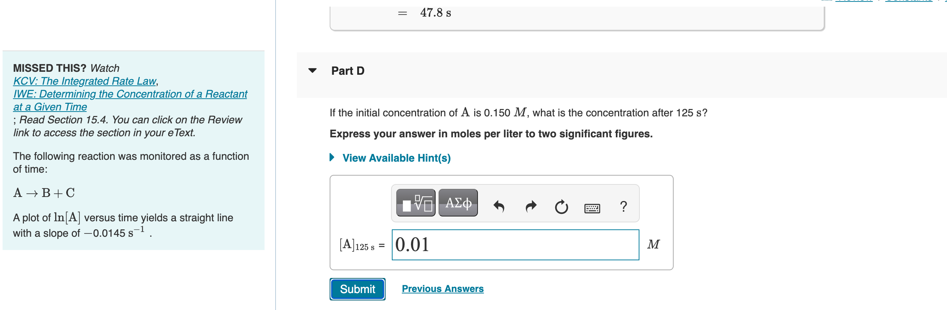Viewport: 947px width, 310px height.
Task: Open IWE: Determining the Concentration of a Reactant
Action: point(130,94)
